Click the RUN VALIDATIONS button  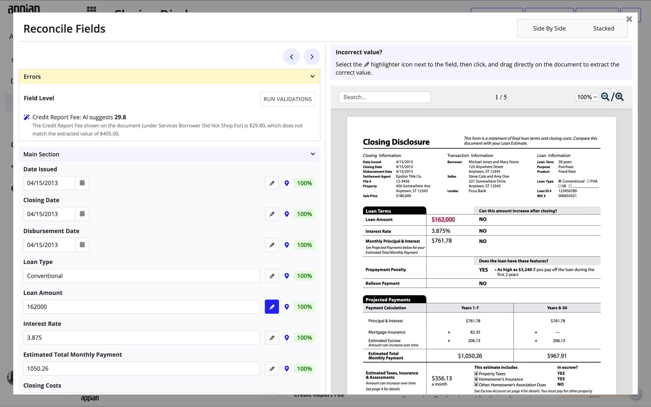287,99
